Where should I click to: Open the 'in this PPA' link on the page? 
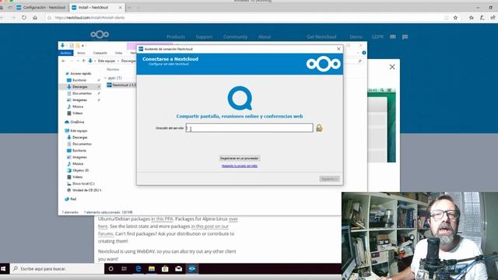[162, 219]
